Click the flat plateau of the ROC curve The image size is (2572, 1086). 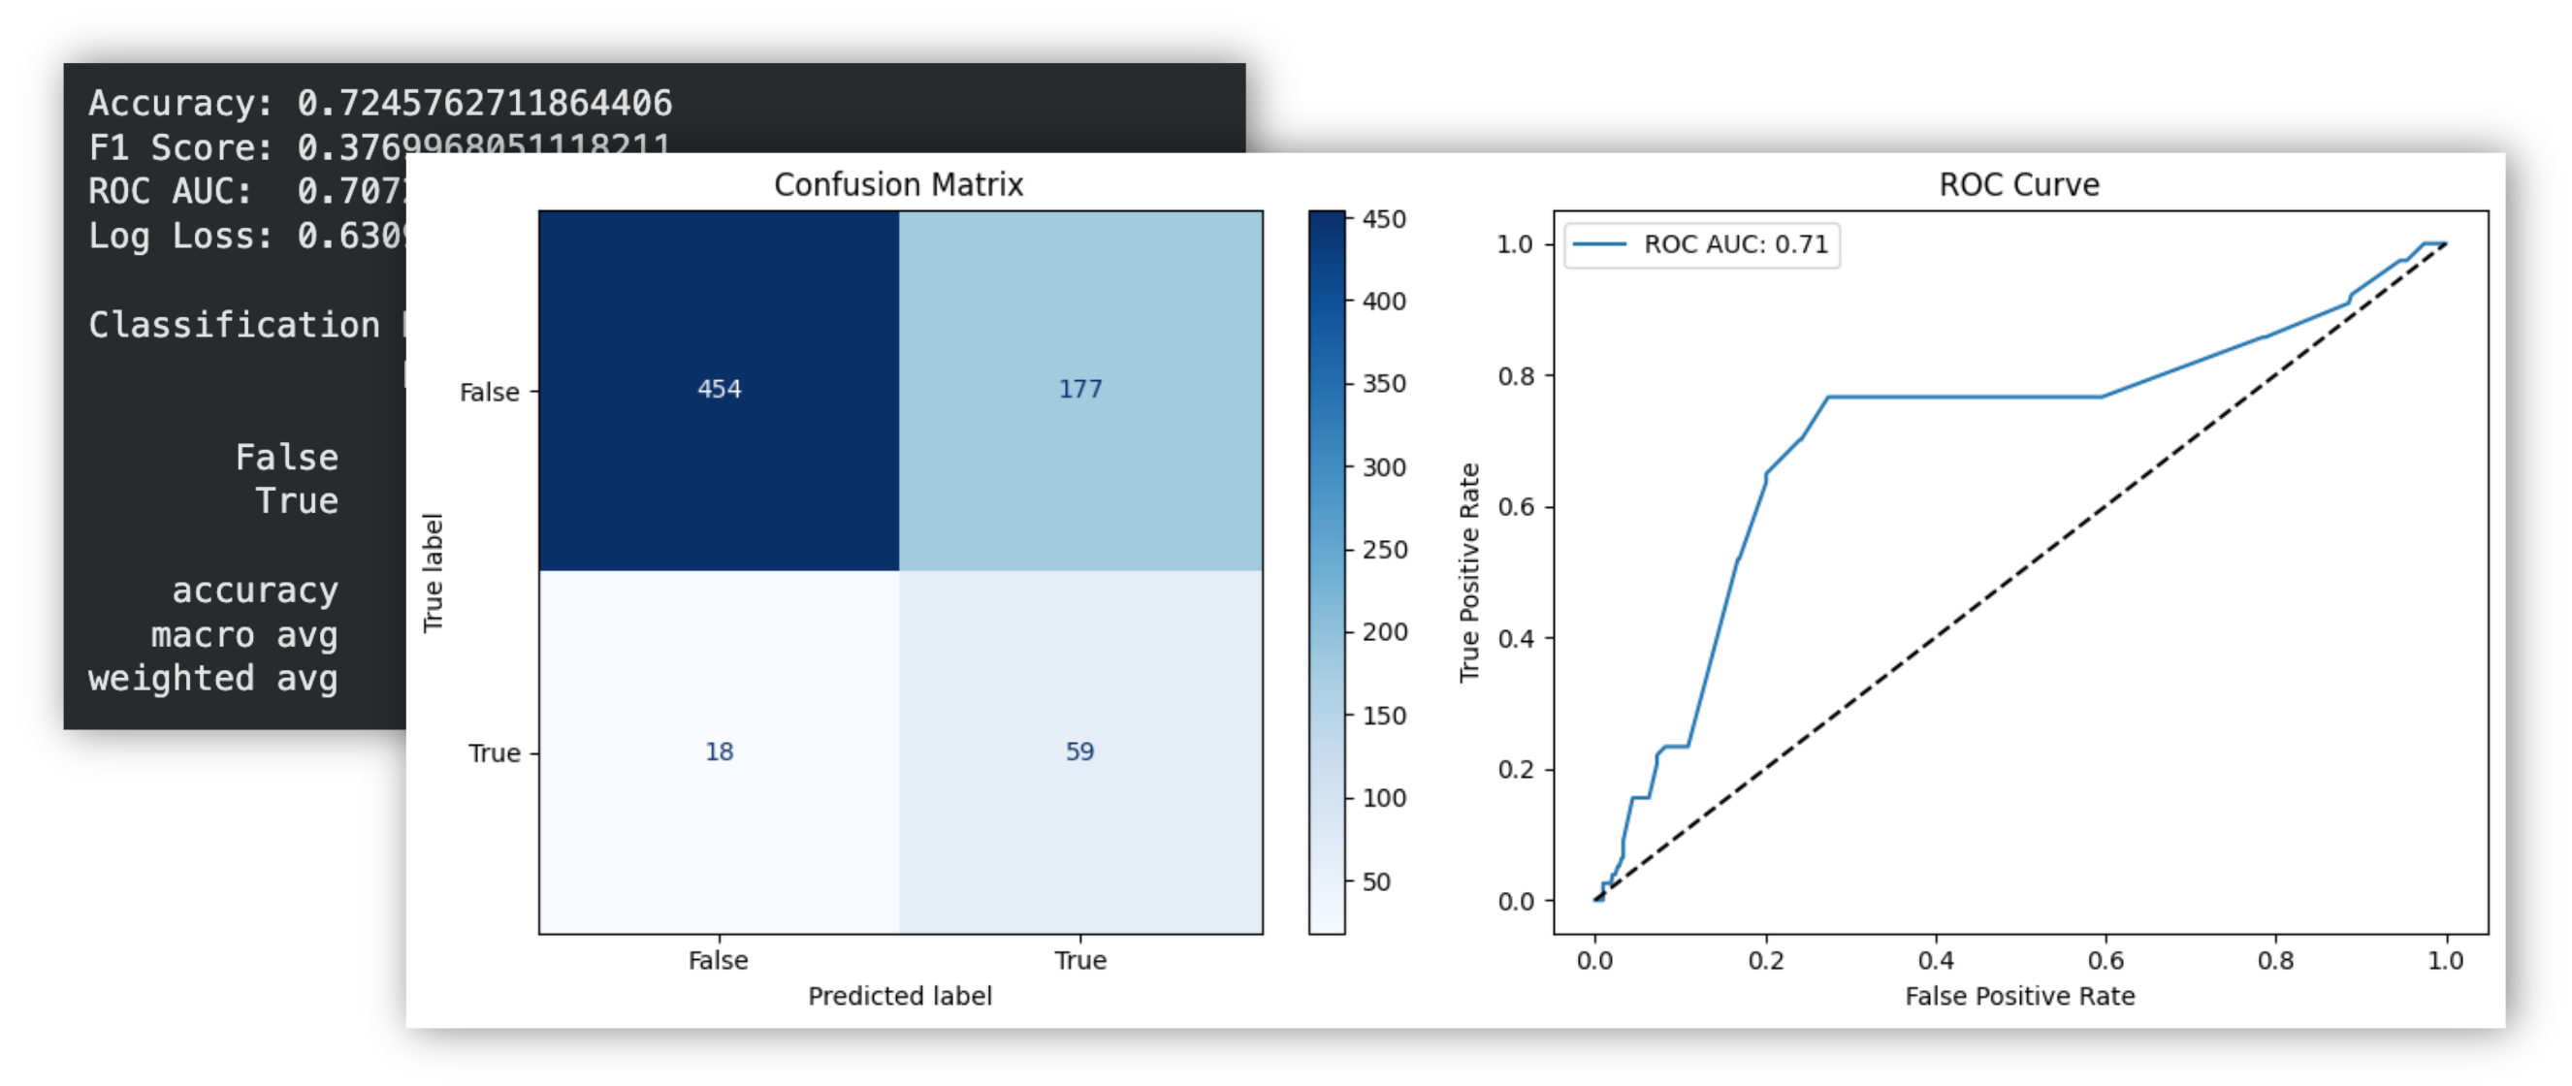[x=1965, y=398]
